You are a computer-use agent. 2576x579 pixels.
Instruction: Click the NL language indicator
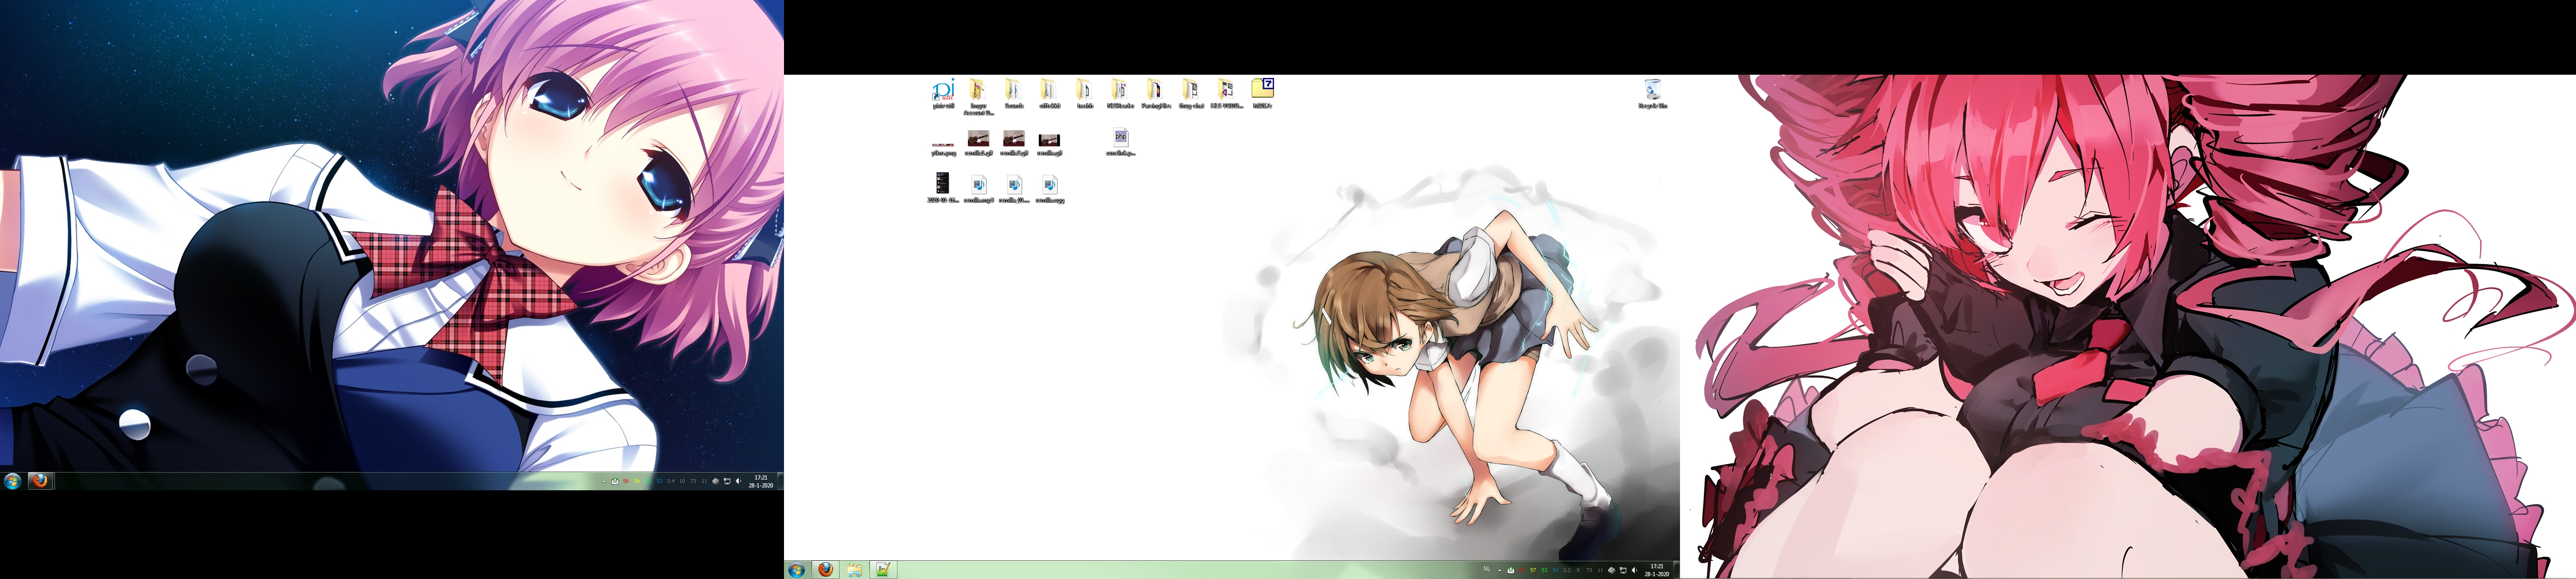click(x=1487, y=569)
